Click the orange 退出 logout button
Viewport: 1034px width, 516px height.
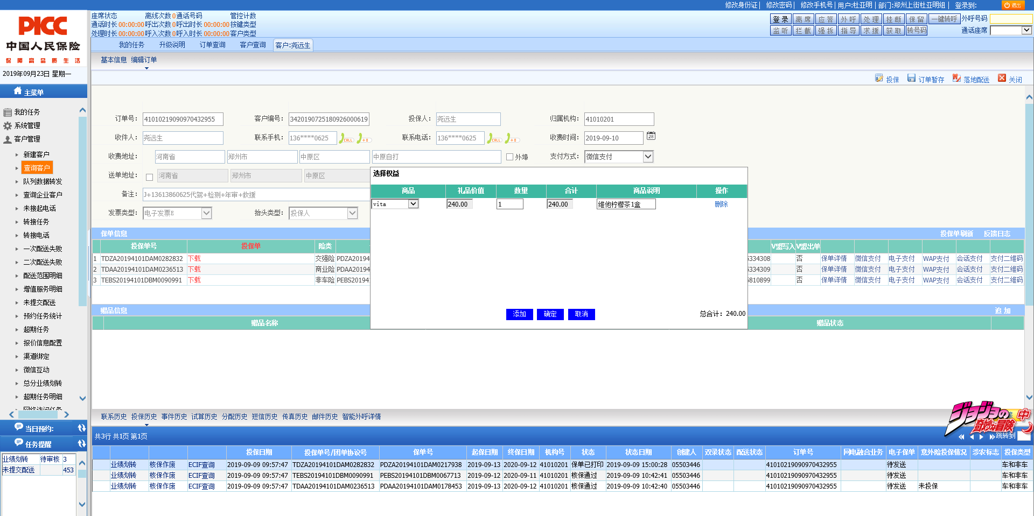(1012, 5)
